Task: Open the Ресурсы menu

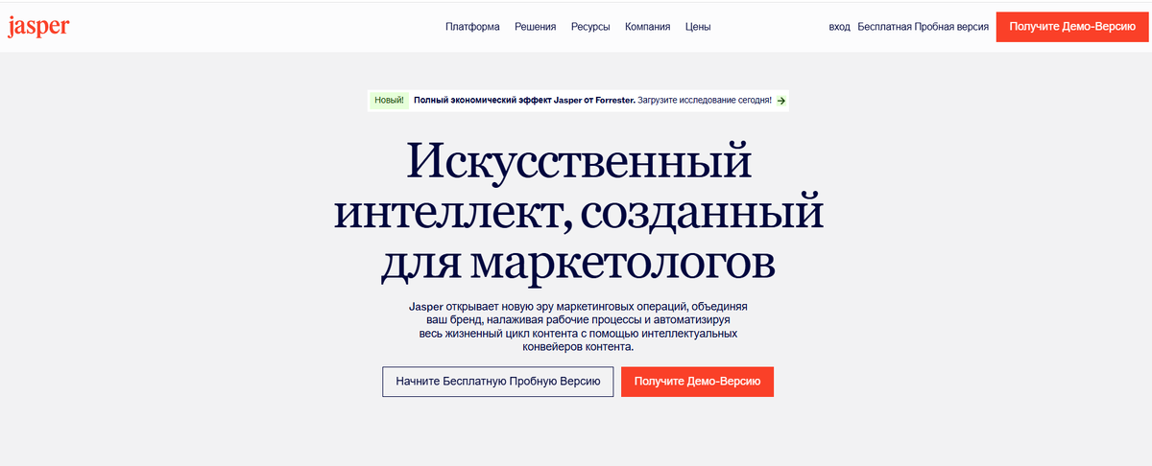Action: click(x=590, y=27)
